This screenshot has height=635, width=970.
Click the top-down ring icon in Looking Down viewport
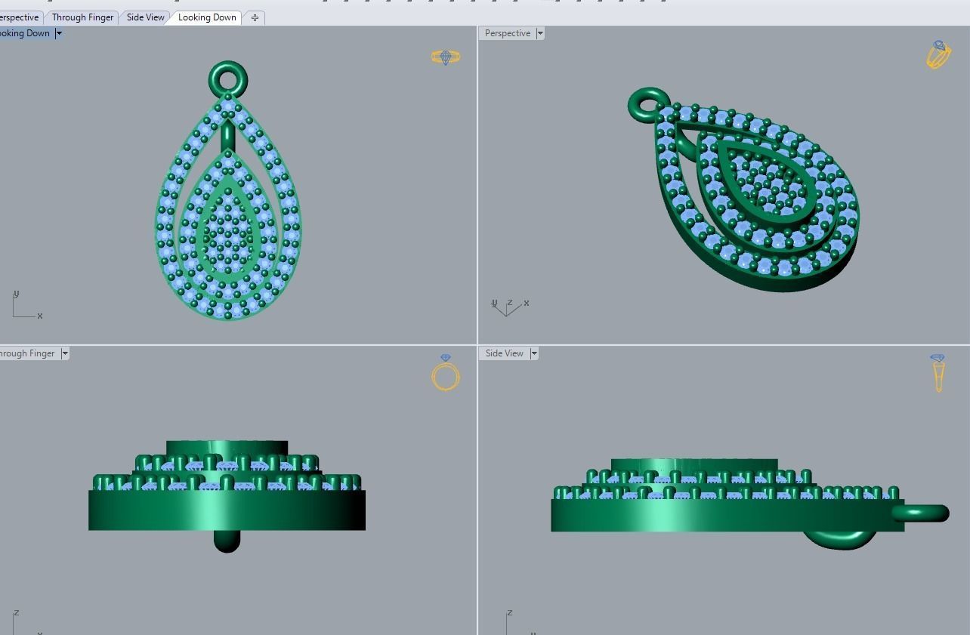[446, 57]
